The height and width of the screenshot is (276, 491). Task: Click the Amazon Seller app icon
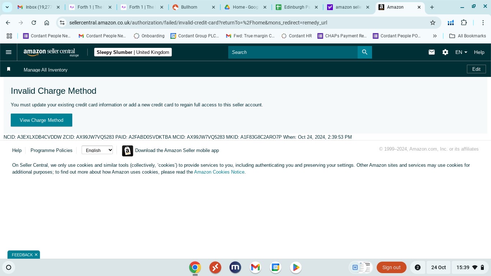pyautogui.click(x=128, y=151)
